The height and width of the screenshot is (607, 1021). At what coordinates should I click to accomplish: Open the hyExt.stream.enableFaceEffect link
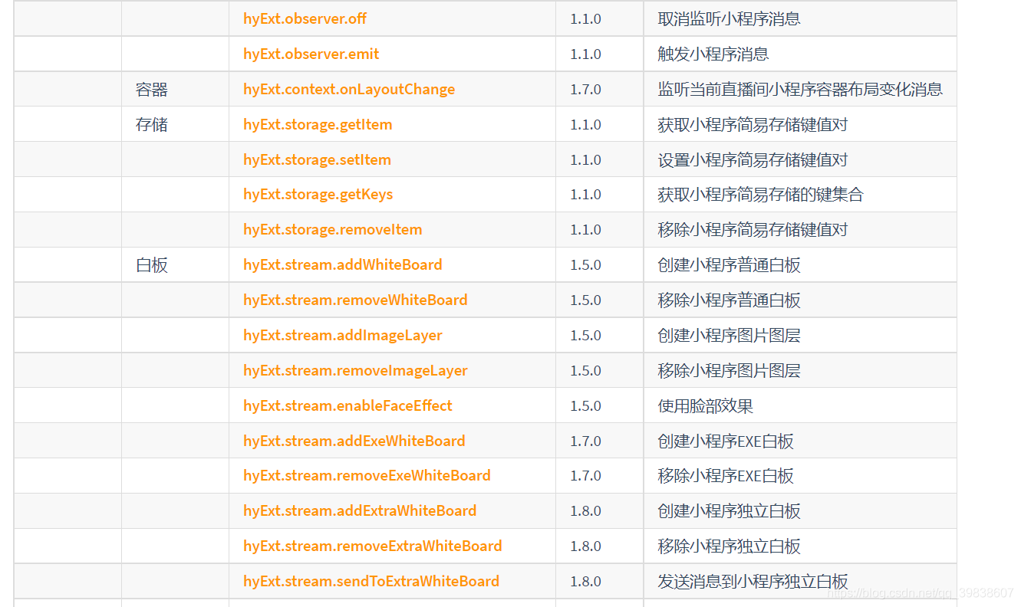[x=347, y=405]
